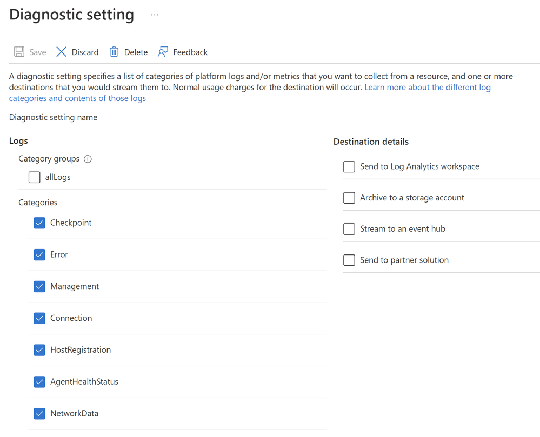Image resolution: width=540 pixels, height=437 pixels.
Task: Select Stream to an event hub
Action: tap(349, 229)
